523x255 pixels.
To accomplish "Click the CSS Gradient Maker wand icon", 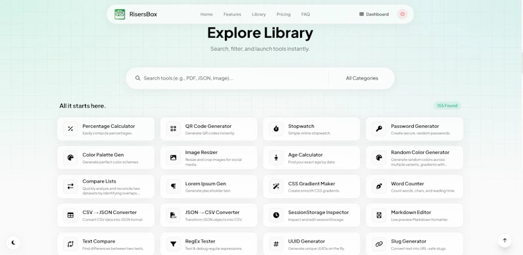I will [276, 187].
